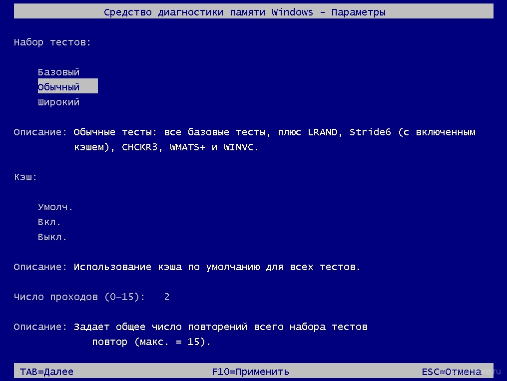Click the Набор тестов section heading
Viewport: 507px width, 381px height.
pos(52,42)
